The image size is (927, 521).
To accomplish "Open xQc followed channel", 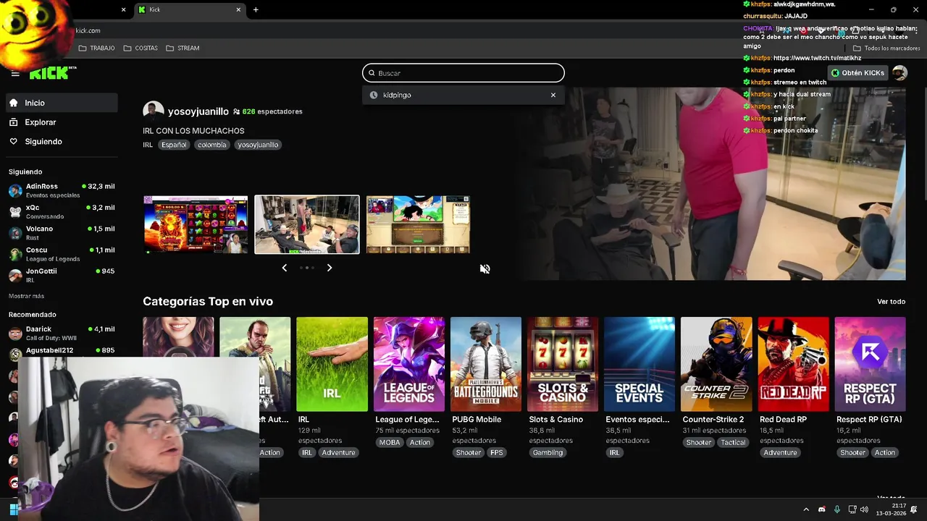I will (62, 211).
